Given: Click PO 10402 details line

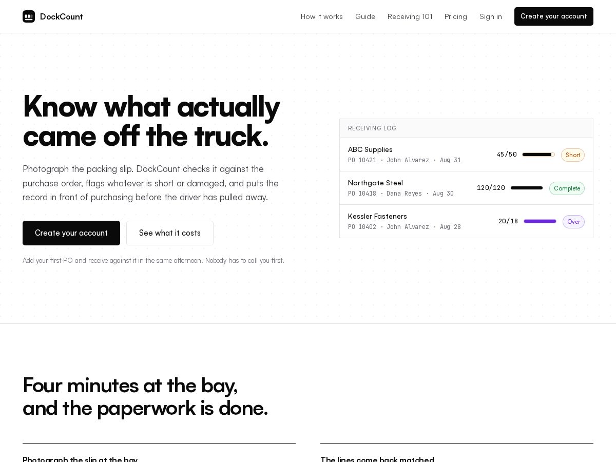Looking at the screenshot, I should (x=405, y=227).
